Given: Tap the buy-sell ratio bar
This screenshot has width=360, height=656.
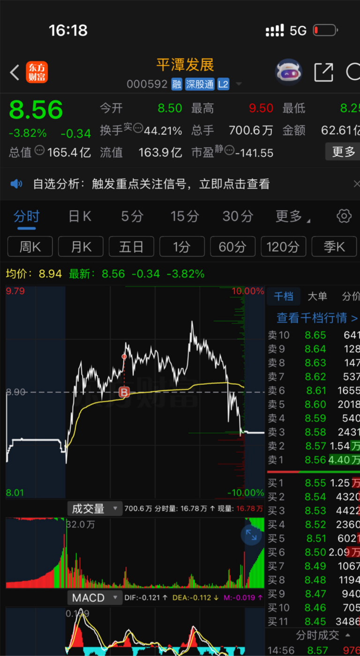Looking at the screenshot, I should (314, 472).
